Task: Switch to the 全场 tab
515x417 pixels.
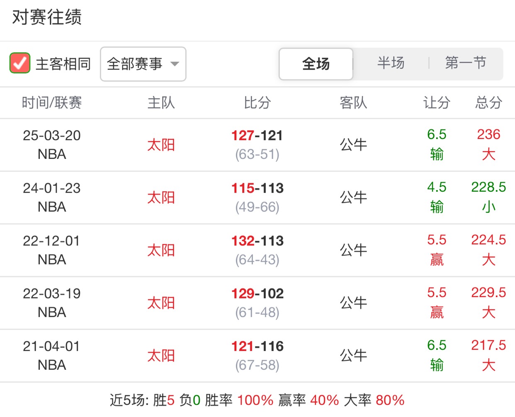Action: click(316, 64)
